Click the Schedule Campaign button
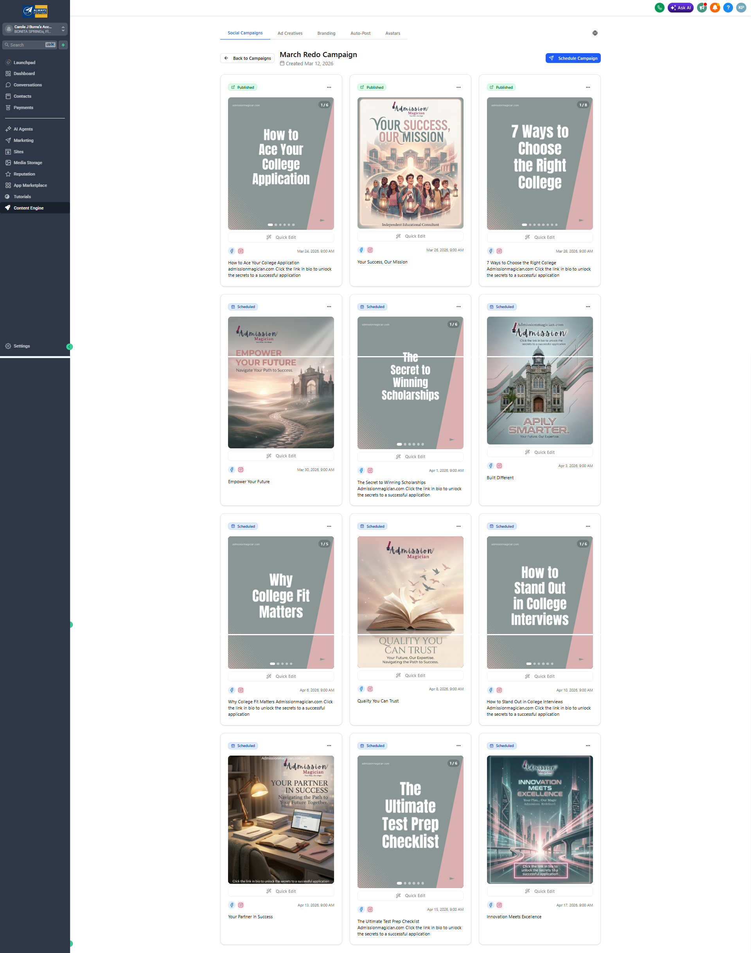This screenshot has height=953, width=751. pos(573,57)
